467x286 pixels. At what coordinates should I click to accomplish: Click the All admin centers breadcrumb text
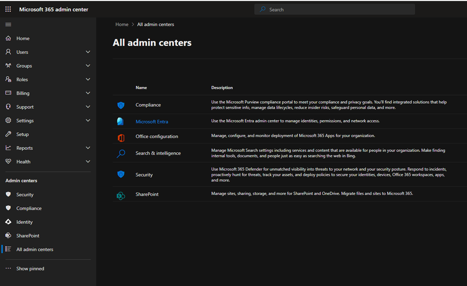156,24
